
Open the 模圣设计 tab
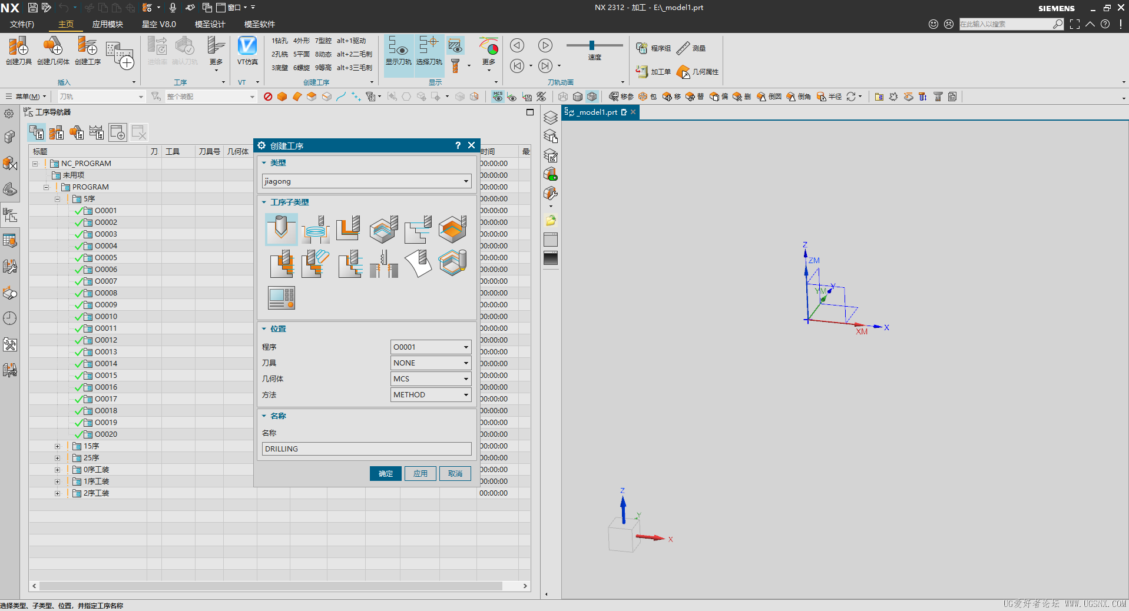210,24
